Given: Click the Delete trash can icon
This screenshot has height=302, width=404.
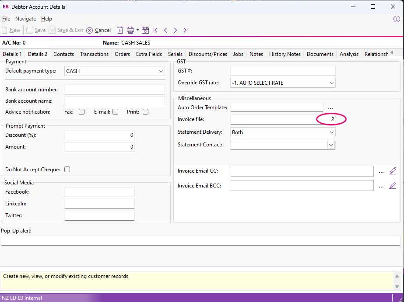Looking at the screenshot, I should click(x=120, y=30).
